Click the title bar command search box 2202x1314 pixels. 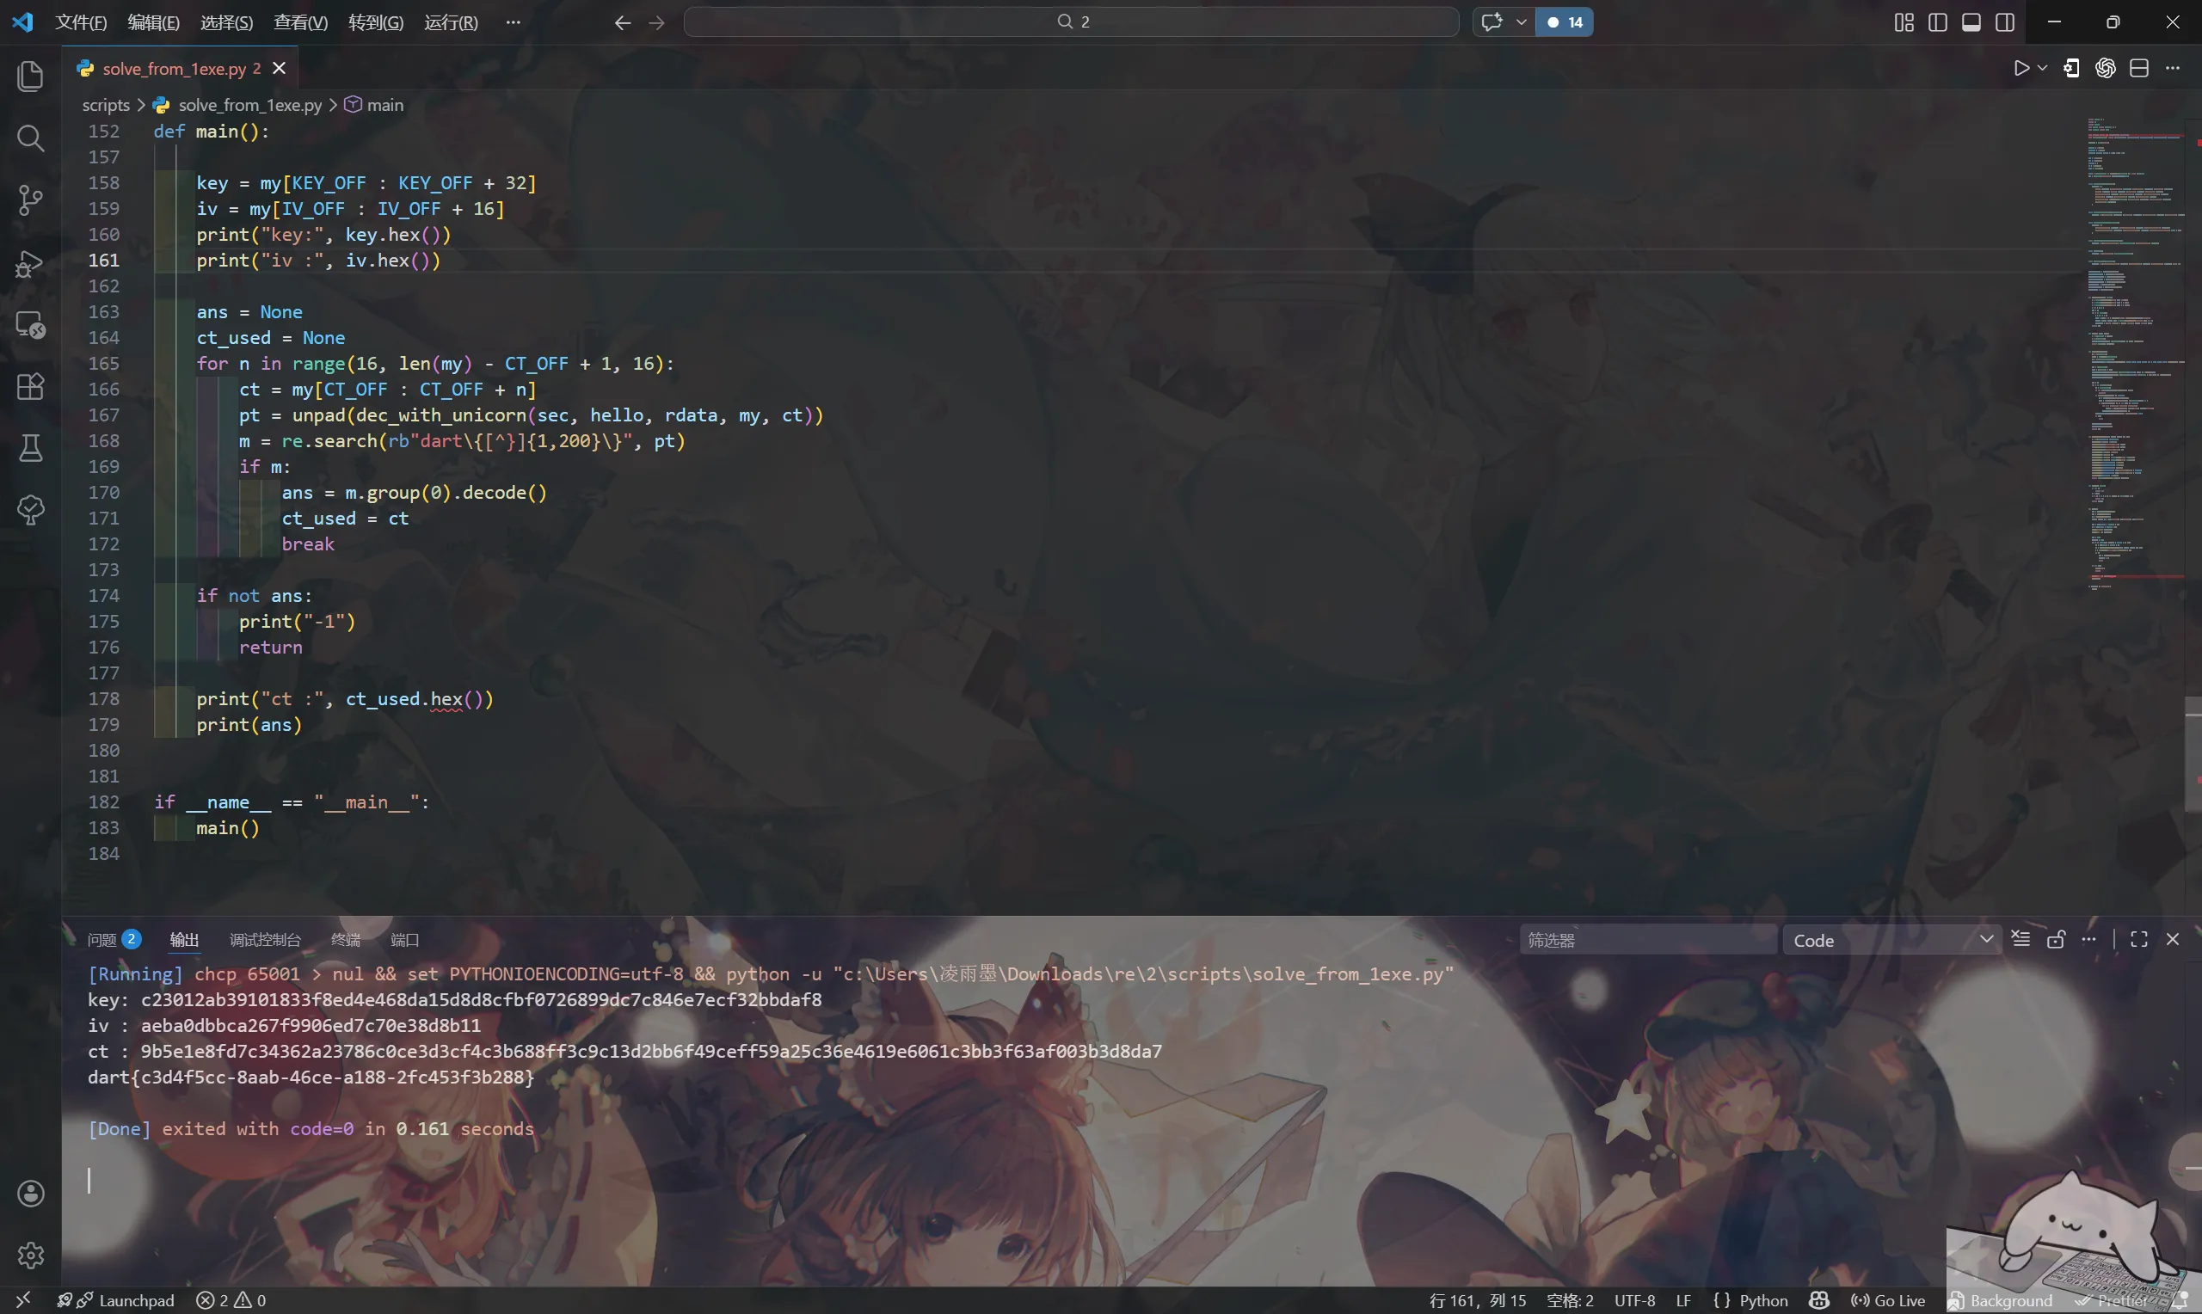coord(1072,22)
